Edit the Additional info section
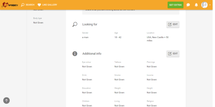 pos(173,54)
